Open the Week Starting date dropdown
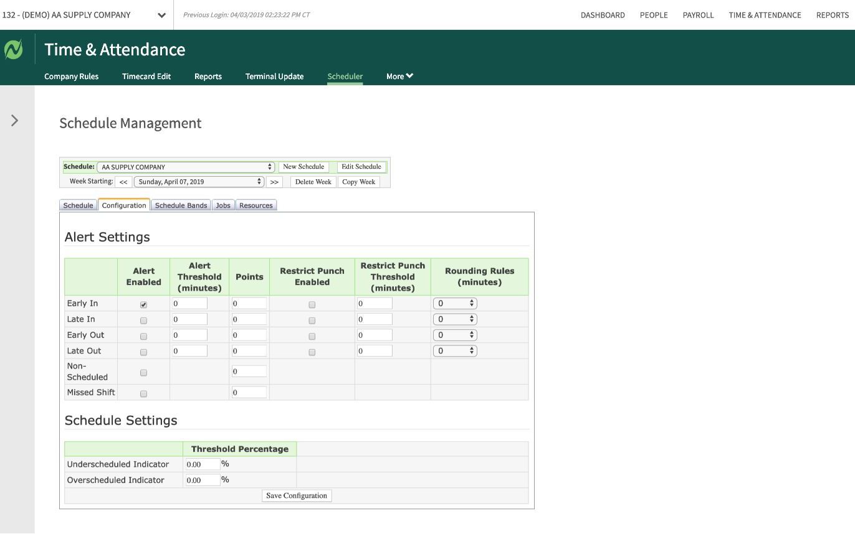Image resolution: width=855 pixels, height=534 pixels. pos(198,182)
